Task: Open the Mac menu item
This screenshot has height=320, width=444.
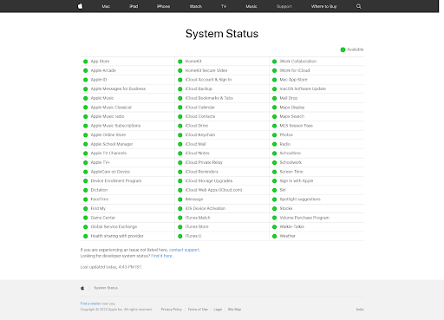Action: coord(106,6)
